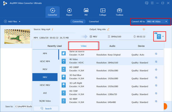
Task: Choose MOV format in the list
Action: [45, 69]
